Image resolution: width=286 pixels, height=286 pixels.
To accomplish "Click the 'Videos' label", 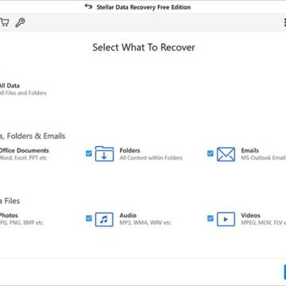I will tap(250, 215).
